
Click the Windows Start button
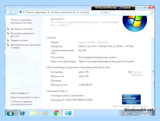pos(10,113)
